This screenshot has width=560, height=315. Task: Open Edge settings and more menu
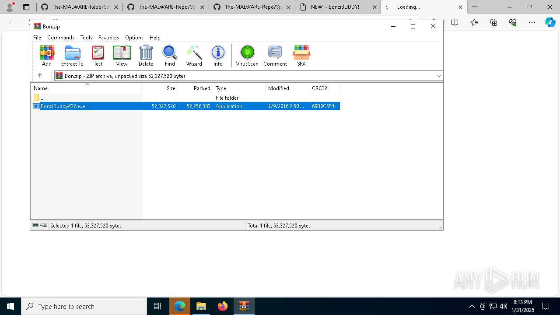[x=532, y=22]
